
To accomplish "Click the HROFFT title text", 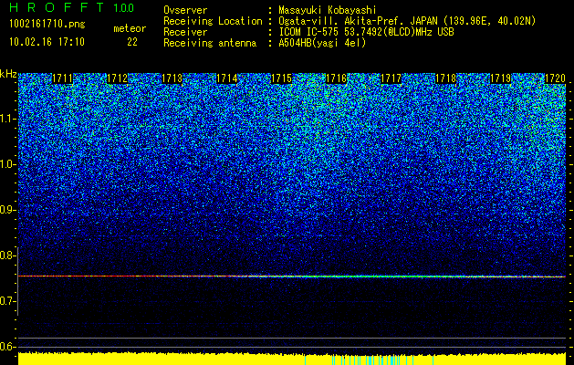I will pos(57,7).
